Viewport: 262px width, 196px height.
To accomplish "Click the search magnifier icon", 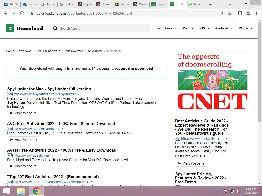I will tap(56, 28).
